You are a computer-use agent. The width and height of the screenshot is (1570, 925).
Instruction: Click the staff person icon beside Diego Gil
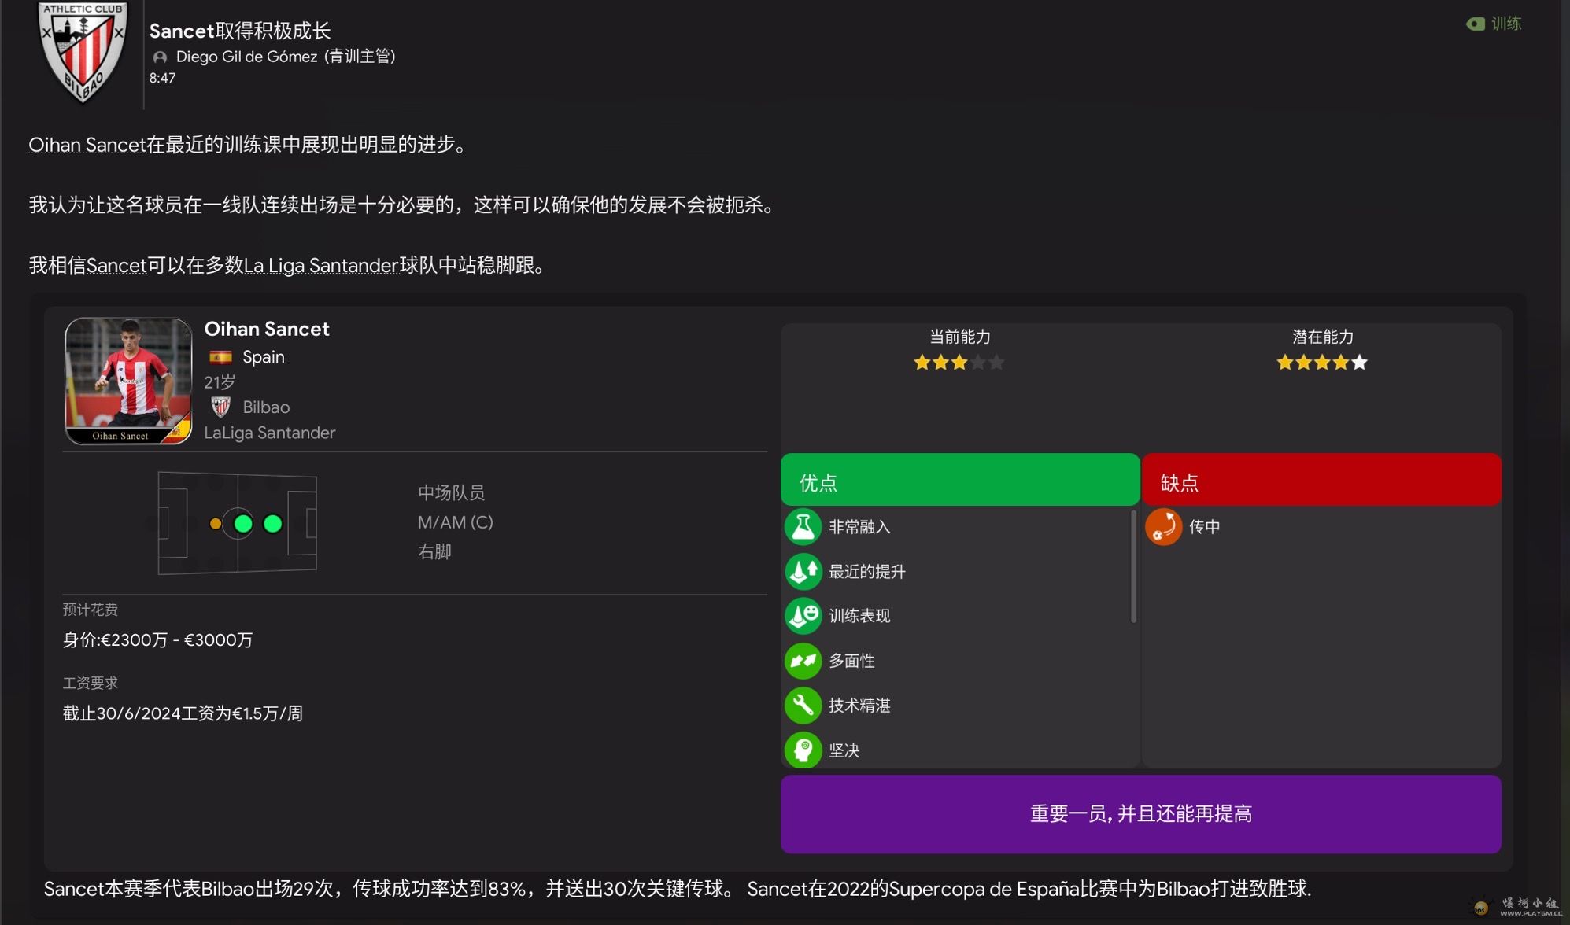(x=160, y=57)
